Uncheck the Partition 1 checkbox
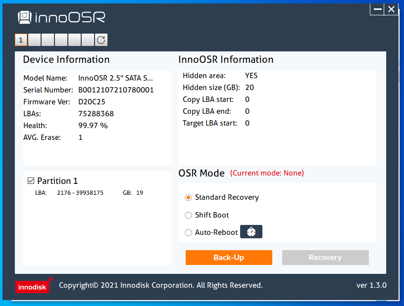This screenshot has width=404, height=306. tap(31, 181)
